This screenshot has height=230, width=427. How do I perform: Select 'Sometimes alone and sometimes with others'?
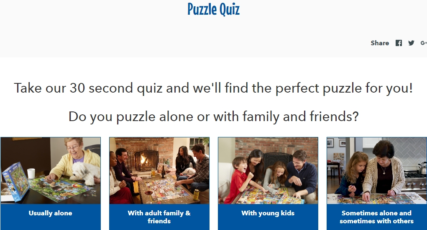pyautogui.click(x=377, y=217)
